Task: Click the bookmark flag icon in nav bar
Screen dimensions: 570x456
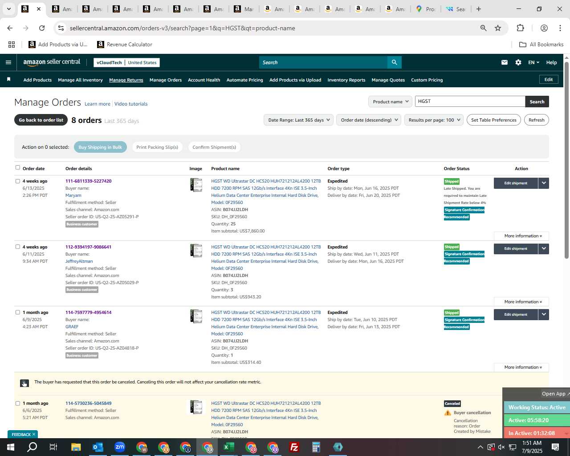Action: 8,80
